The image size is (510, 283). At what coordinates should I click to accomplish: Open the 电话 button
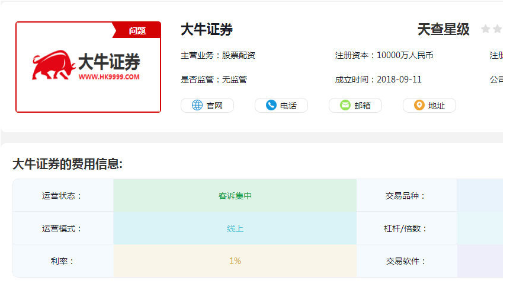[x=281, y=105]
